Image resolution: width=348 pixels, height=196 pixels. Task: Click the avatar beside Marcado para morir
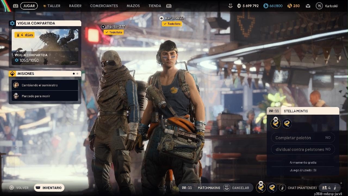pyautogui.click(x=16, y=96)
